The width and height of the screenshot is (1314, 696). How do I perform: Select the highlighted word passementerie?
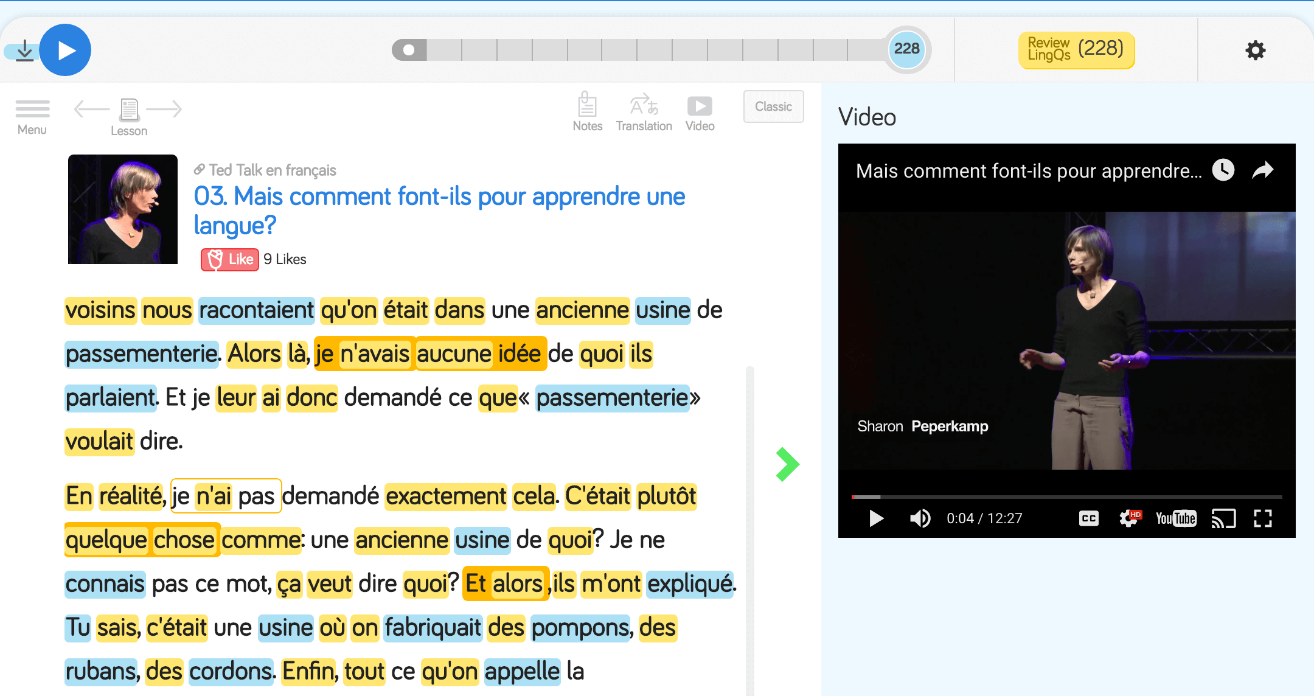[x=141, y=354]
